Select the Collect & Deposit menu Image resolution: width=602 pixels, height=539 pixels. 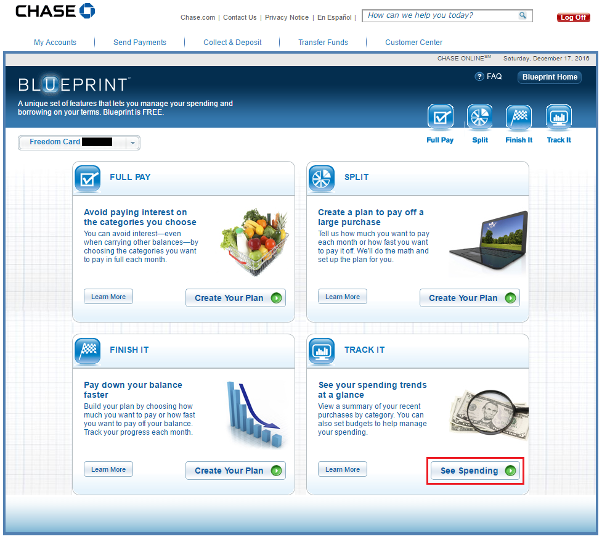232,43
